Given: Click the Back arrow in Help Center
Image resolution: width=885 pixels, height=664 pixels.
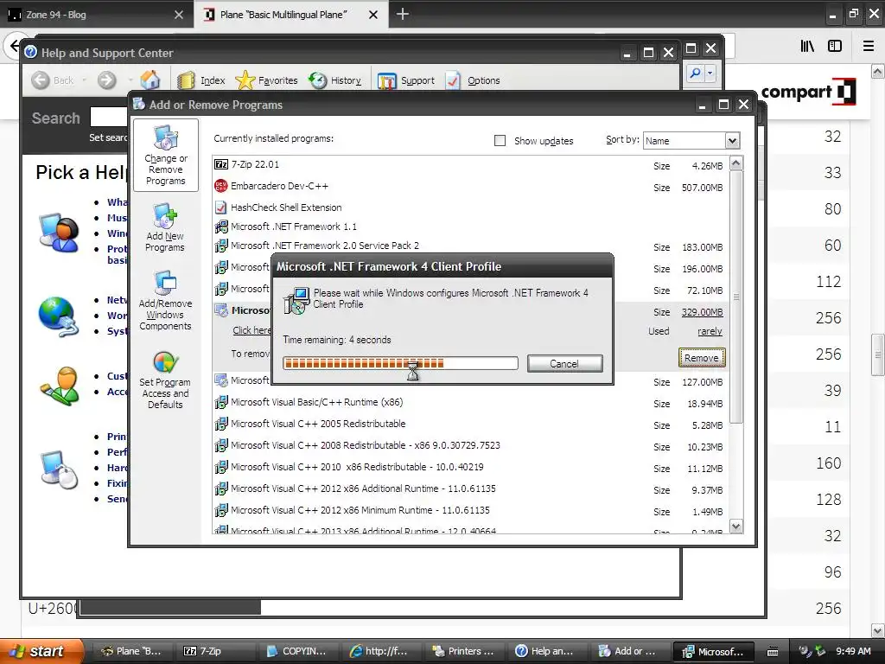Looking at the screenshot, I should point(40,80).
